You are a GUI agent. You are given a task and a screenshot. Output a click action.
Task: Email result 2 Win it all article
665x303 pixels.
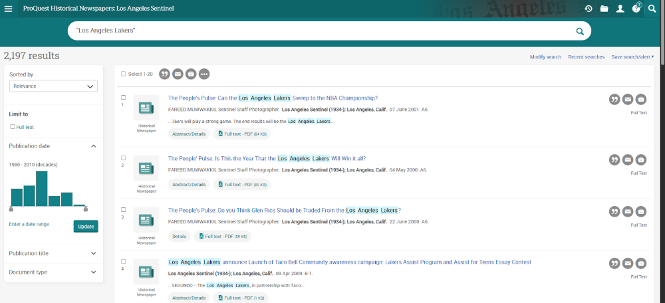tap(628, 159)
